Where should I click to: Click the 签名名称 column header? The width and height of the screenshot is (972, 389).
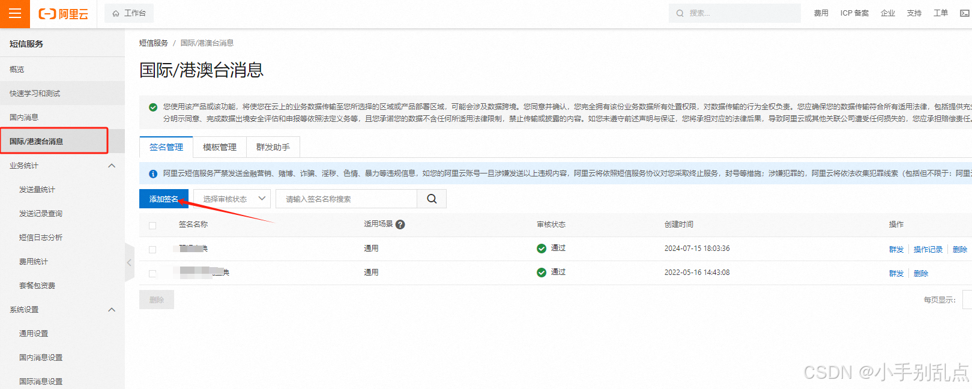coord(193,225)
